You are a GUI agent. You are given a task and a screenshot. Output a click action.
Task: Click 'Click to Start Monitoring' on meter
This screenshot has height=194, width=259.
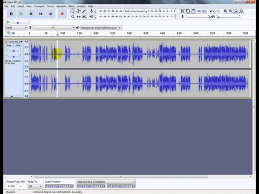coord(136,11)
